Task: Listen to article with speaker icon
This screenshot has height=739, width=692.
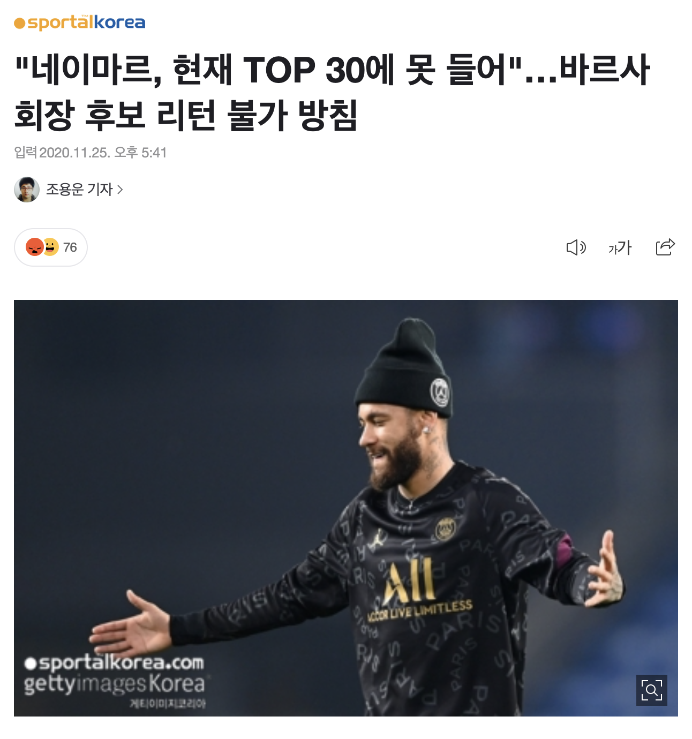Action: [576, 247]
